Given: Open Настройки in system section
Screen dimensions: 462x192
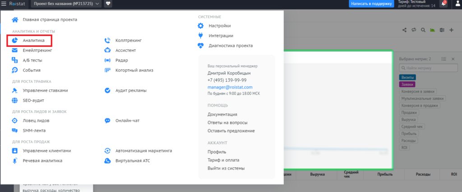Looking at the screenshot, I should point(220,26).
